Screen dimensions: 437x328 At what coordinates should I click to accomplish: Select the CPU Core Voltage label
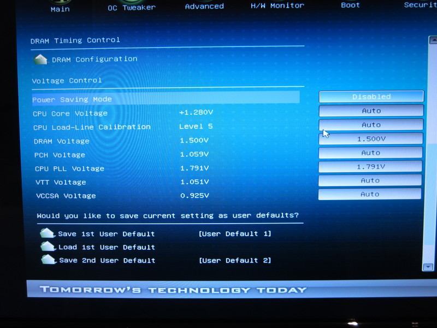[70, 114]
